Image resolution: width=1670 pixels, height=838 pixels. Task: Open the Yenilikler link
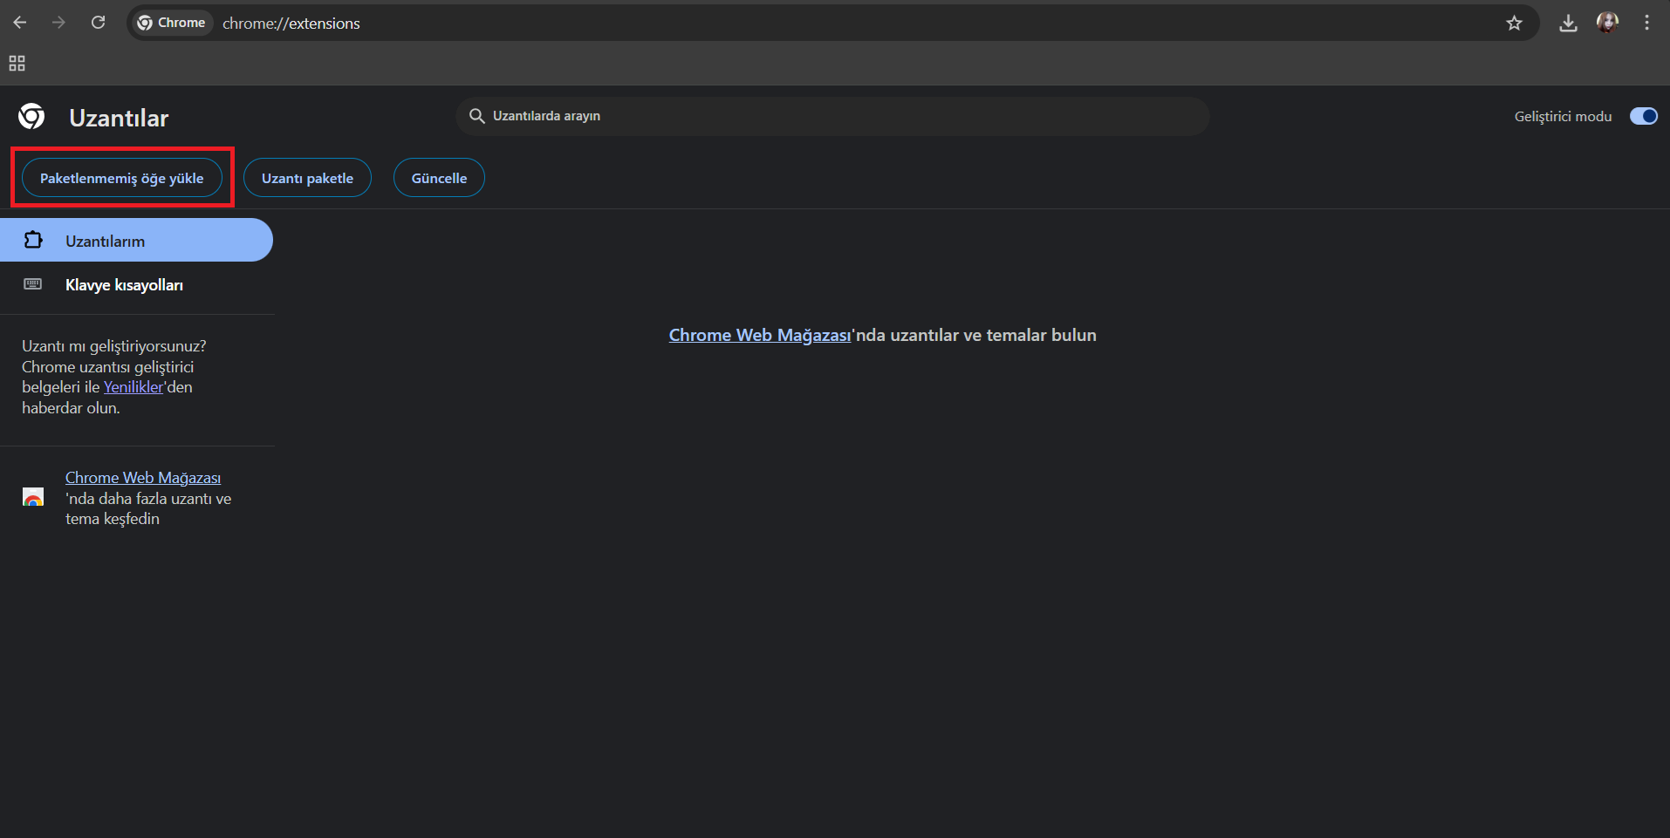(x=133, y=387)
